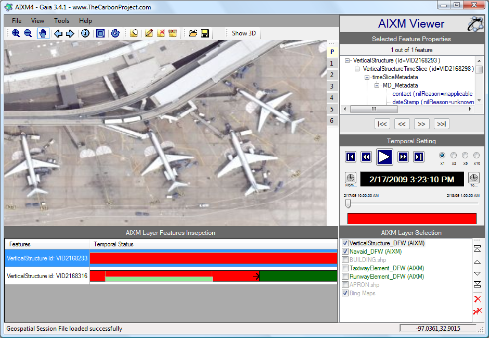Click the contact nilReason tree item
This screenshot has width=489, height=338.
(x=432, y=94)
